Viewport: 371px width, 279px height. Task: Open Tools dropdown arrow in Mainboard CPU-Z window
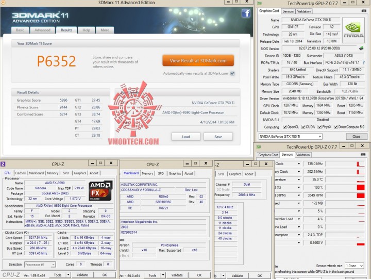[163, 275]
